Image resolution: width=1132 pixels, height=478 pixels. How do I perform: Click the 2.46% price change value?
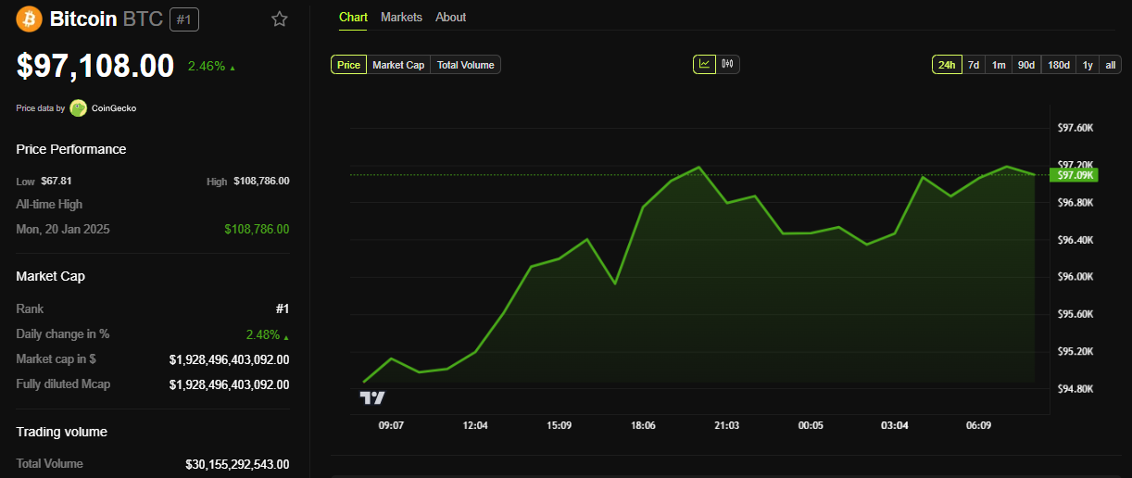click(206, 67)
